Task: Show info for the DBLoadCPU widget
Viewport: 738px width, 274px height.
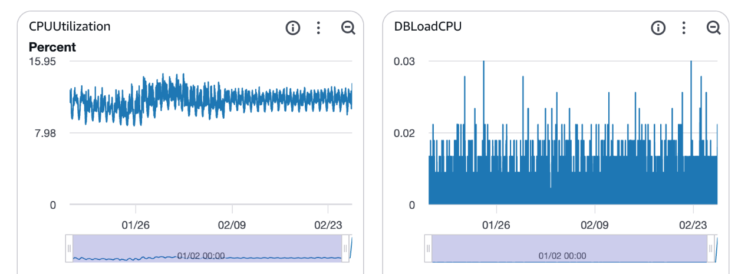Action: click(x=658, y=28)
